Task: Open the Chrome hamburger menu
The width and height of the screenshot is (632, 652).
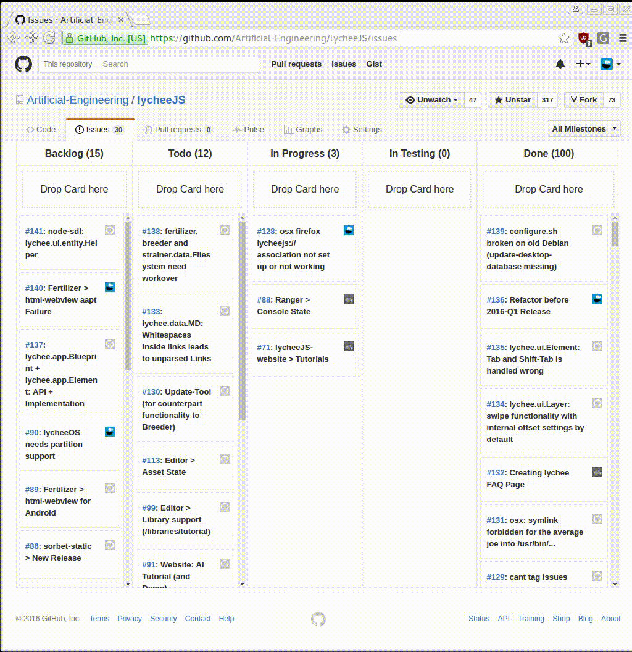Action: click(623, 38)
